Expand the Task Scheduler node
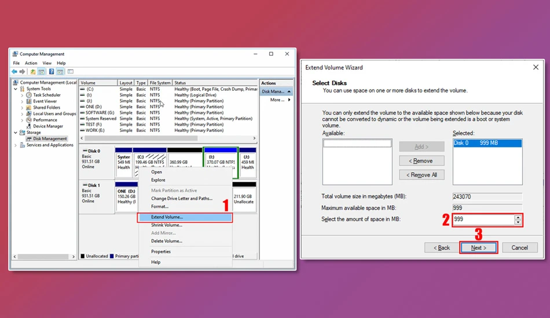Viewport: 550px width, 318px height. pyautogui.click(x=22, y=95)
